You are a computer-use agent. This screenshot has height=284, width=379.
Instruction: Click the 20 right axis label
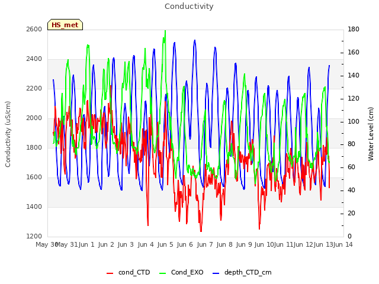(351, 213)
